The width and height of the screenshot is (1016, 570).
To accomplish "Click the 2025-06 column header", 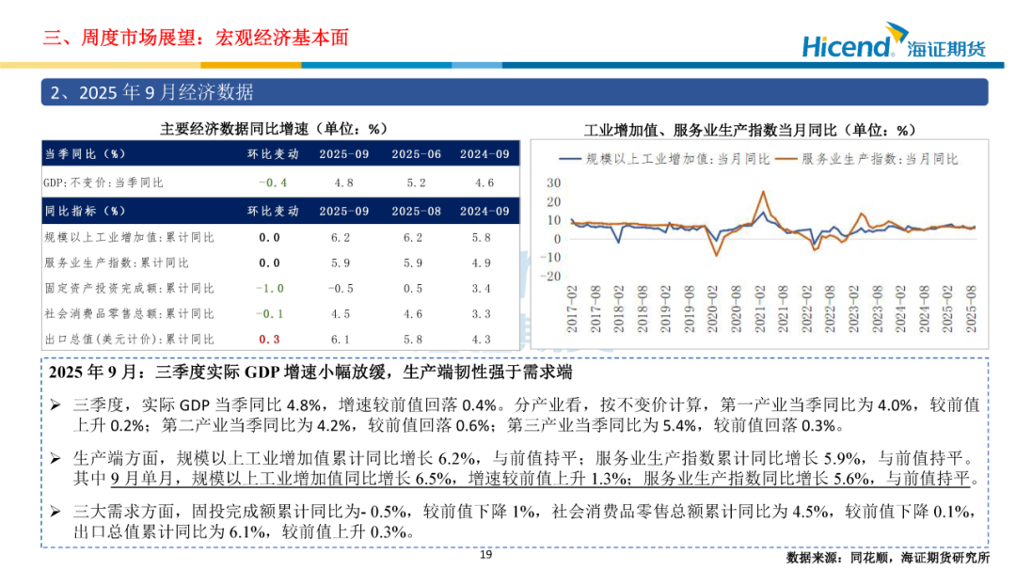I will pyautogui.click(x=416, y=154).
